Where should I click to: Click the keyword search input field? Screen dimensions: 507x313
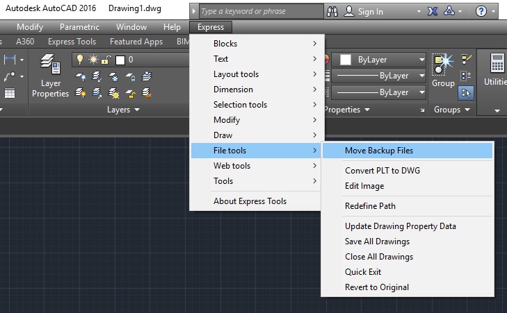coord(261,11)
